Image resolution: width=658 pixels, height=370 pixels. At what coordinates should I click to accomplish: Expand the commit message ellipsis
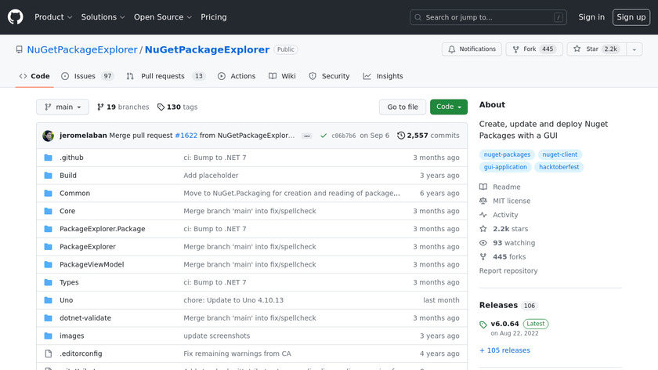[307, 136]
